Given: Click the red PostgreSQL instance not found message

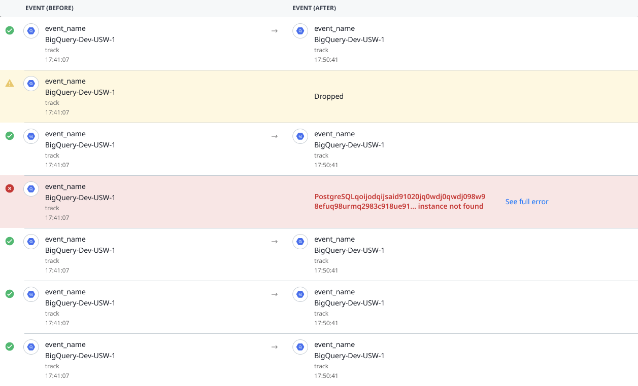Looking at the screenshot, I should point(399,202).
